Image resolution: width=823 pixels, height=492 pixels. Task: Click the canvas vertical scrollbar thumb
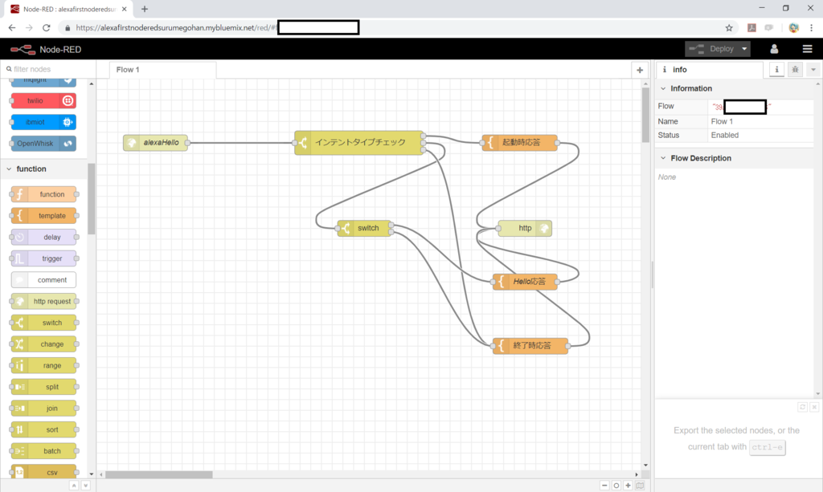click(x=645, y=114)
